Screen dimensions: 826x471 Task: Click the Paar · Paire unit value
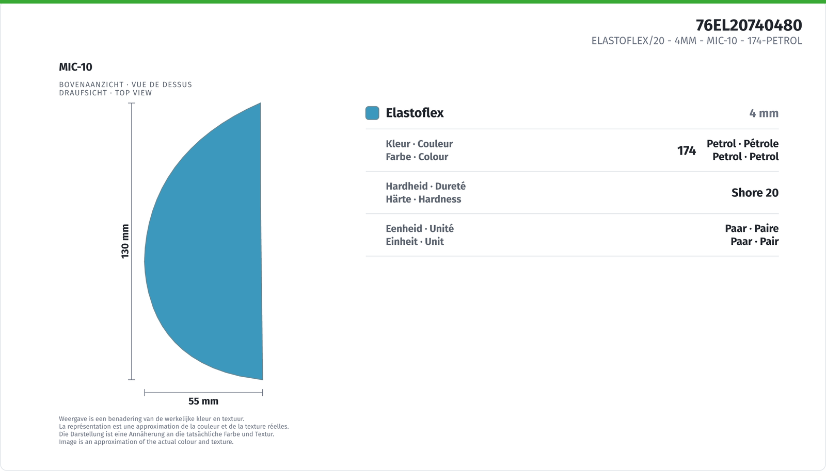click(752, 228)
